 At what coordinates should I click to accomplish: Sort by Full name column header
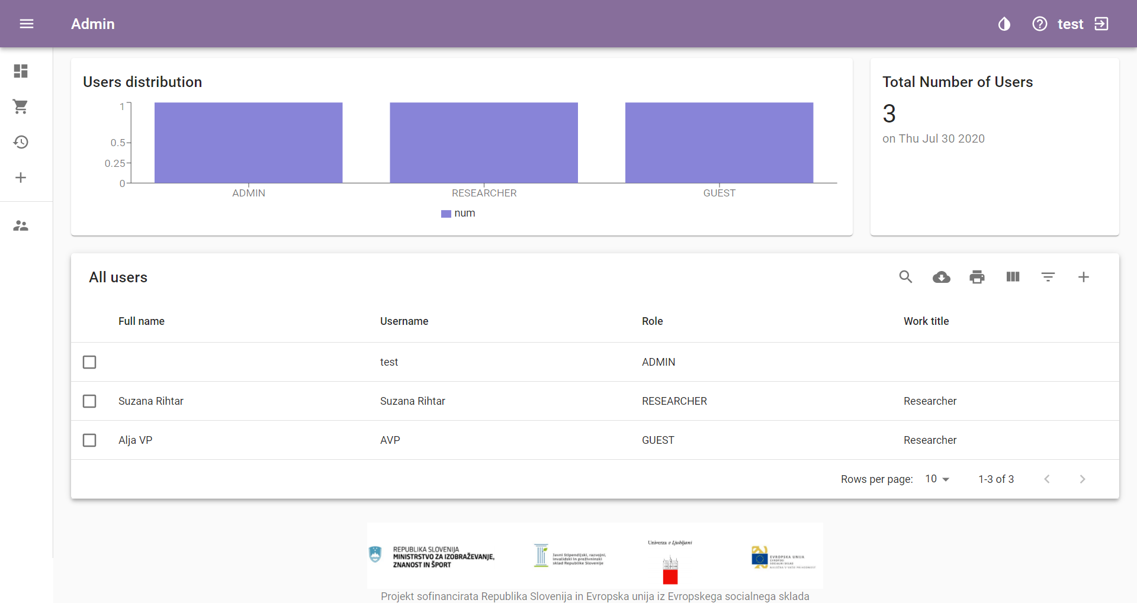click(x=142, y=321)
